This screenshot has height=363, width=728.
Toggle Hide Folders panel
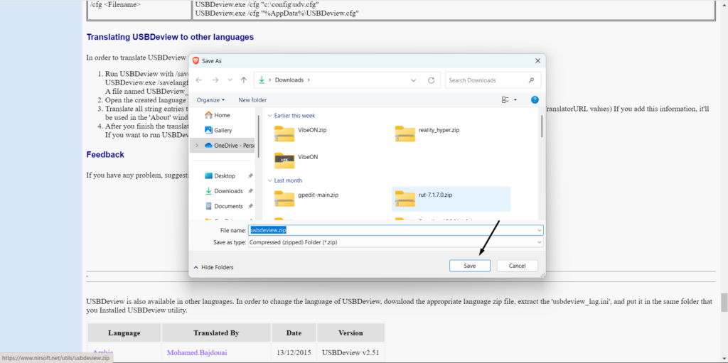(x=213, y=267)
